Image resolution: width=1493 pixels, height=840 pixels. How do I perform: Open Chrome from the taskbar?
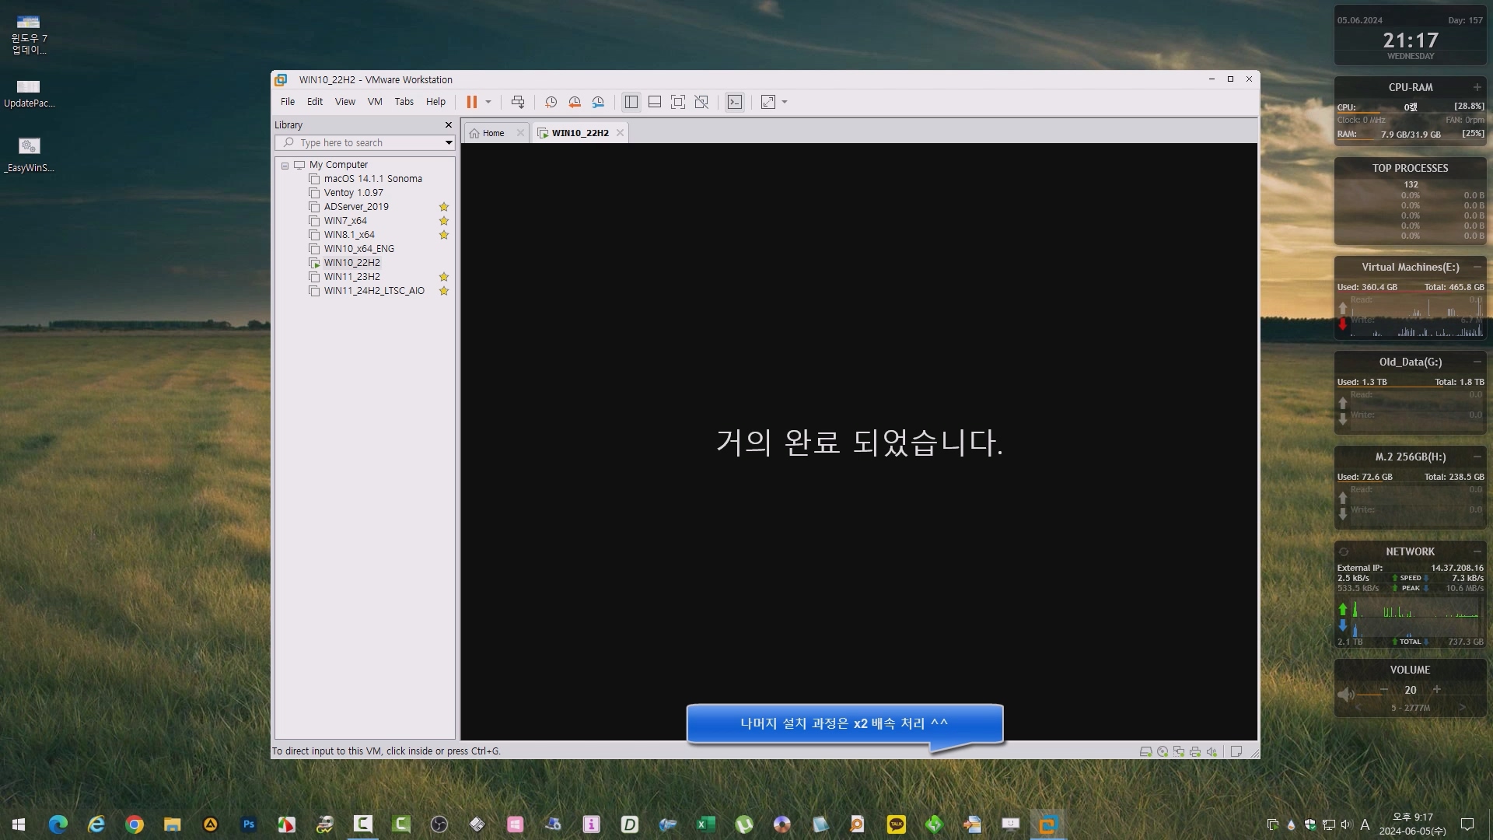tap(135, 824)
